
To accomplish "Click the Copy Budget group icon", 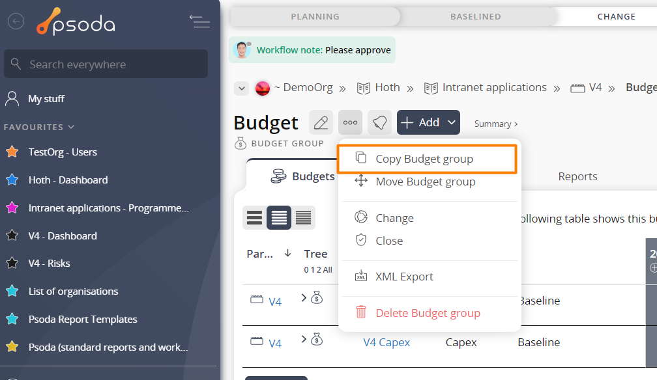I will click(361, 157).
